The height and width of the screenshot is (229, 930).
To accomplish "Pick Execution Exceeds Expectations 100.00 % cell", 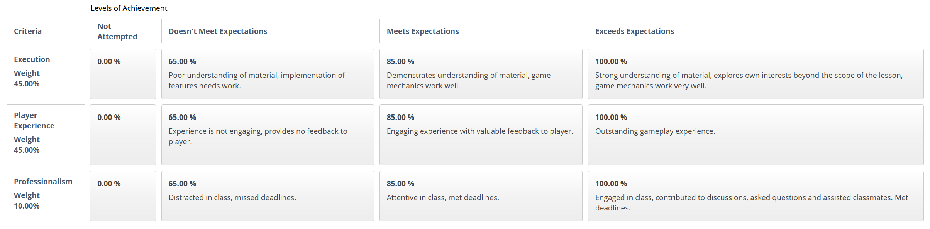I will tap(756, 74).
